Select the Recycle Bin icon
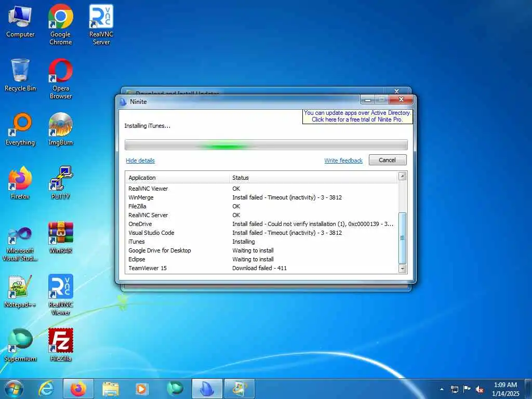This screenshot has width=532, height=399. (x=20, y=75)
